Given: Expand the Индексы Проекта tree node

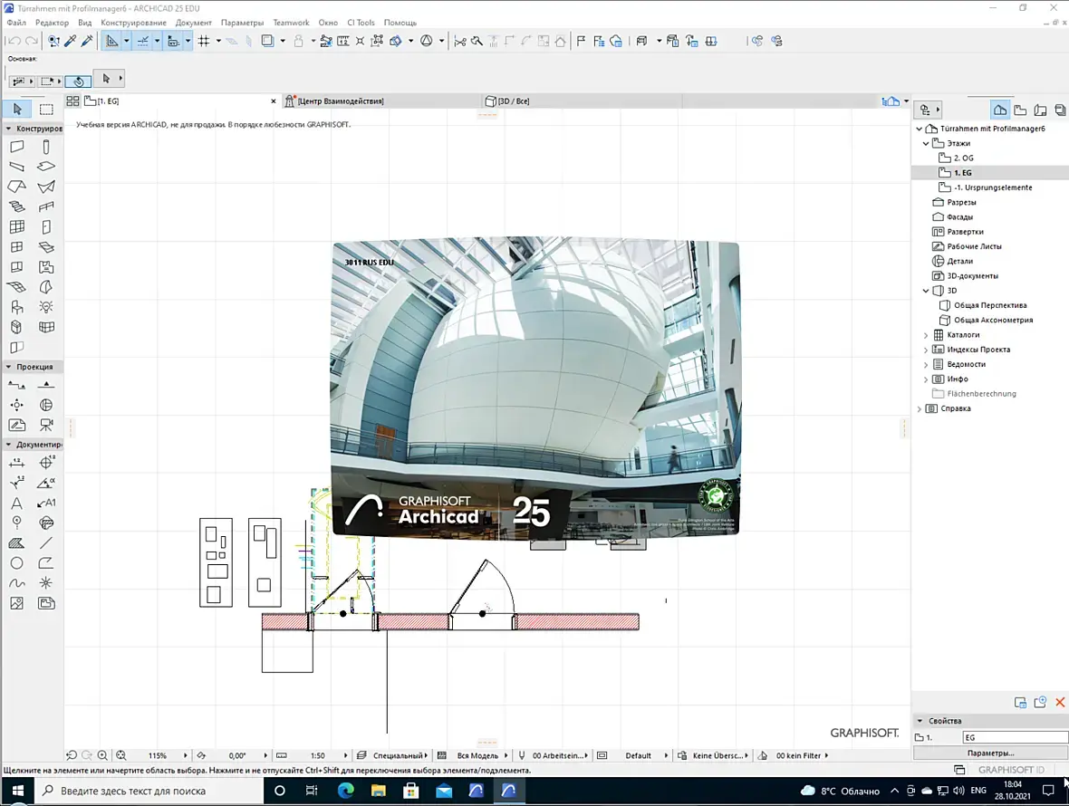Looking at the screenshot, I should (926, 350).
